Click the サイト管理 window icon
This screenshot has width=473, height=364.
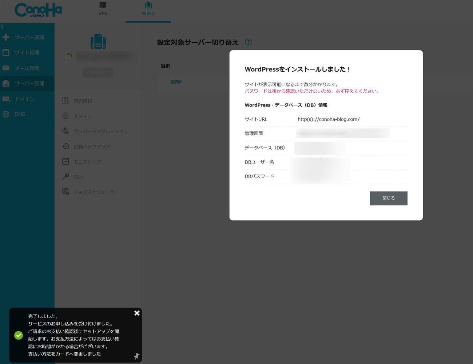point(6,52)
